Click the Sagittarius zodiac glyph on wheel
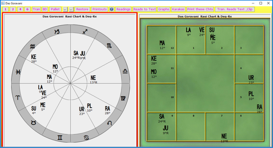The width and height of the screenshot is (273, 148). tap(85, 32)
